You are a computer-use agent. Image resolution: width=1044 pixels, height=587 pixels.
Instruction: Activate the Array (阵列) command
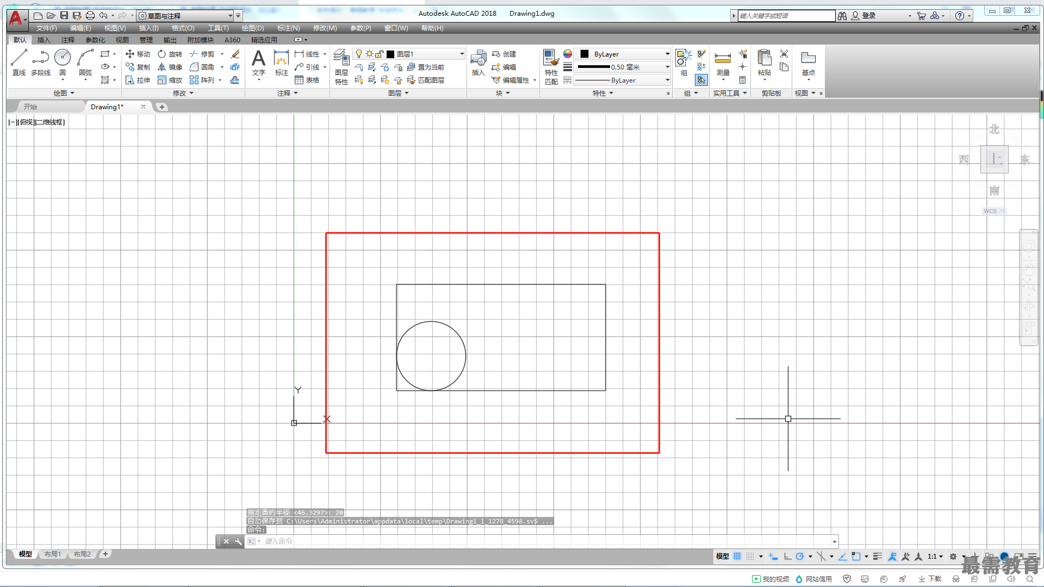pyautogui.click(x=202, y=80)
